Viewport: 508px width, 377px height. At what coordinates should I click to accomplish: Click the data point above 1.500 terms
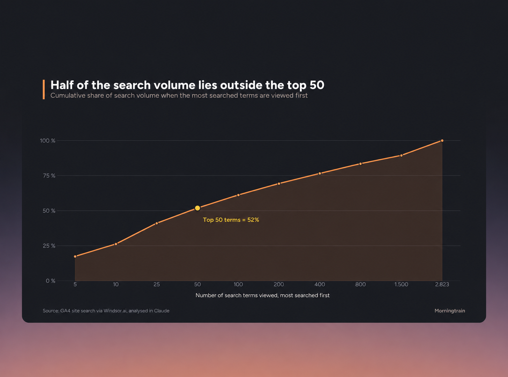point(401,155)
